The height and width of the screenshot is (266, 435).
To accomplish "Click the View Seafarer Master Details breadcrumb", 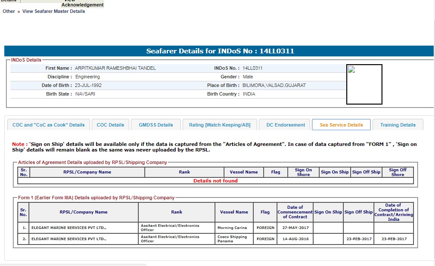I will coord(53,11).
